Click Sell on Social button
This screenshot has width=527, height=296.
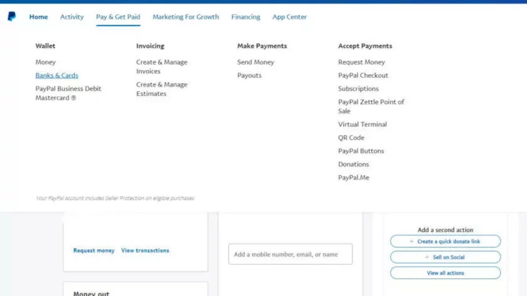446,257
